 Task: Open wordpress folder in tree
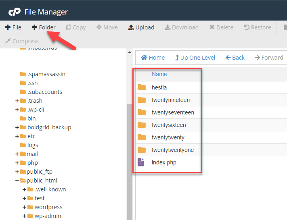point(45,207)
